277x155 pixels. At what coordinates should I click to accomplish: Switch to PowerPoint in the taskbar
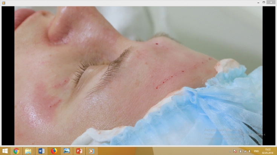coord(79,151)
